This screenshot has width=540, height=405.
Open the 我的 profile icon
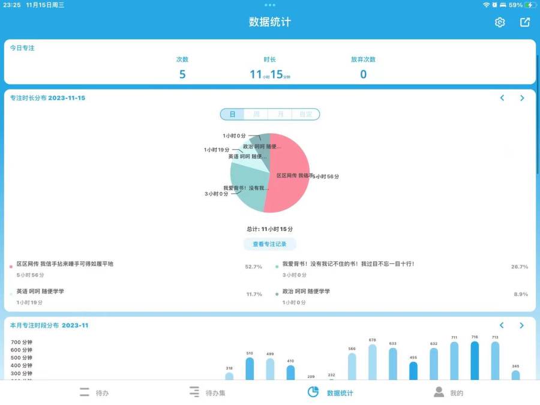pyautogui.click(x=439, y=392)
